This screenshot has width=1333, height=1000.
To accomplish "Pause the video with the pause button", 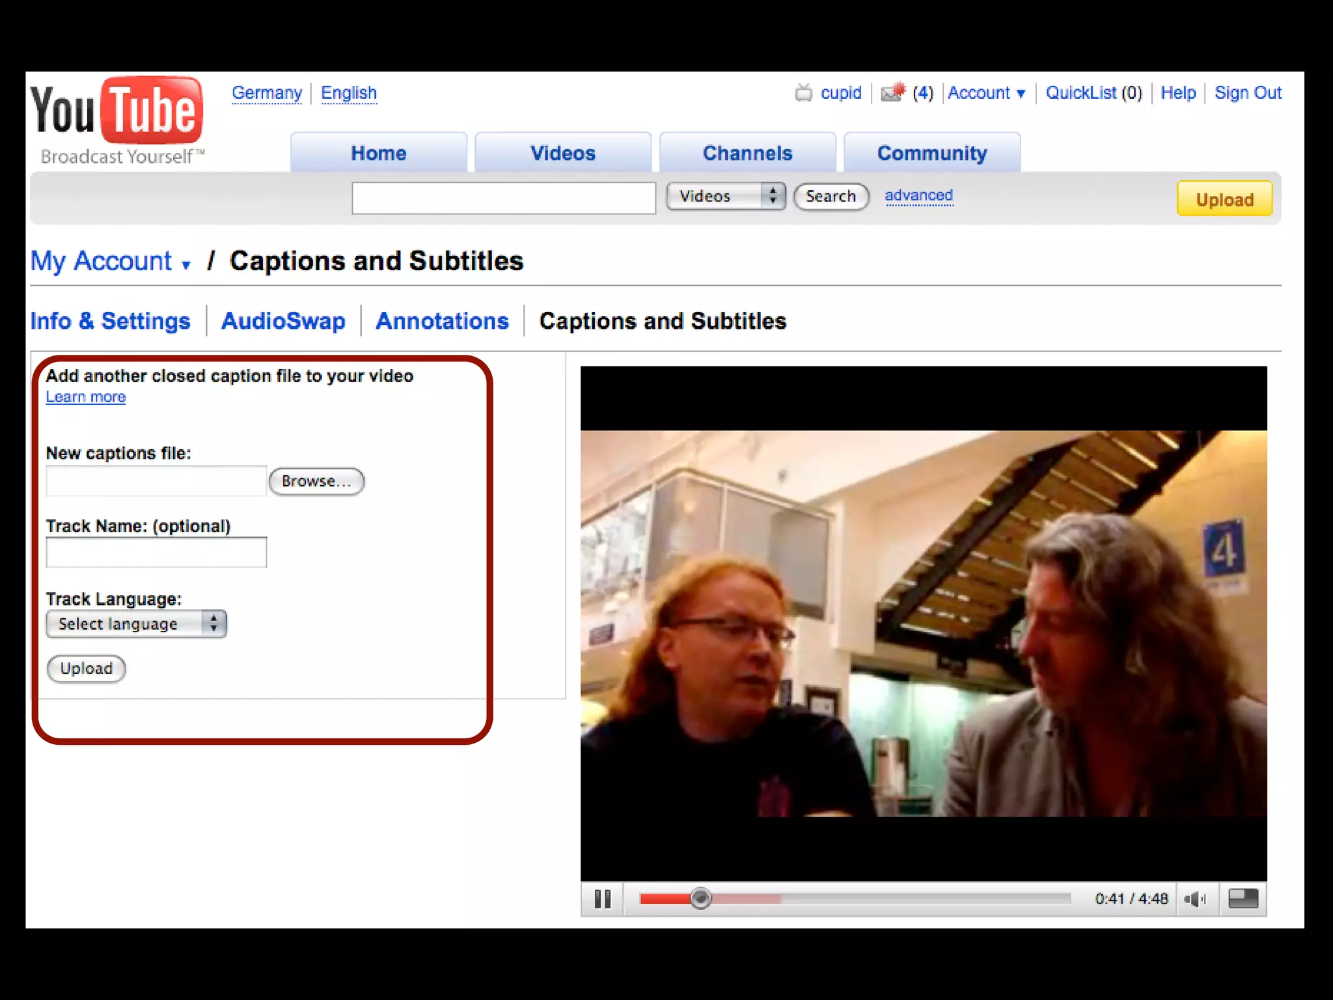I will tap(602, 899).
